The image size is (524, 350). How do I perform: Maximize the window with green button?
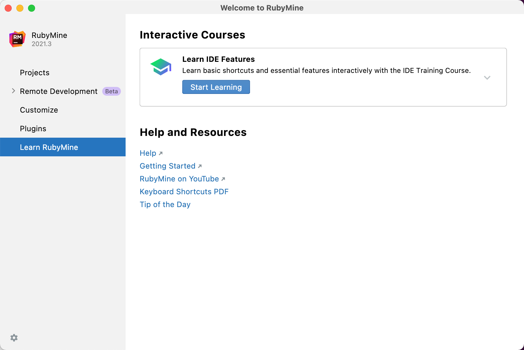(x=32, y=8)
